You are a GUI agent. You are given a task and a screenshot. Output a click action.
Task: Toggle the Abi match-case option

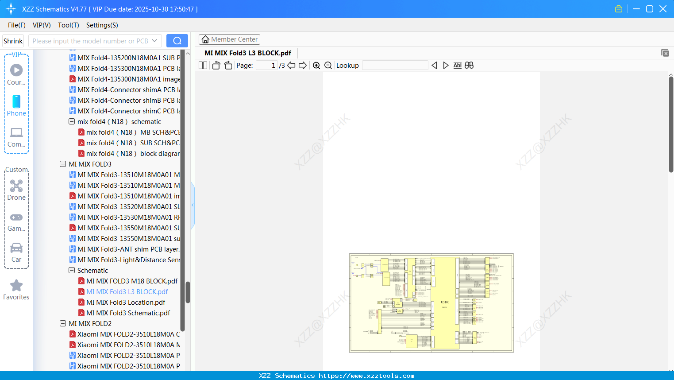[x=458, y=65]
